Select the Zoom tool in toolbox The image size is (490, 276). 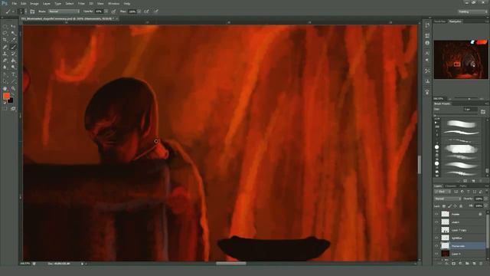13,89
